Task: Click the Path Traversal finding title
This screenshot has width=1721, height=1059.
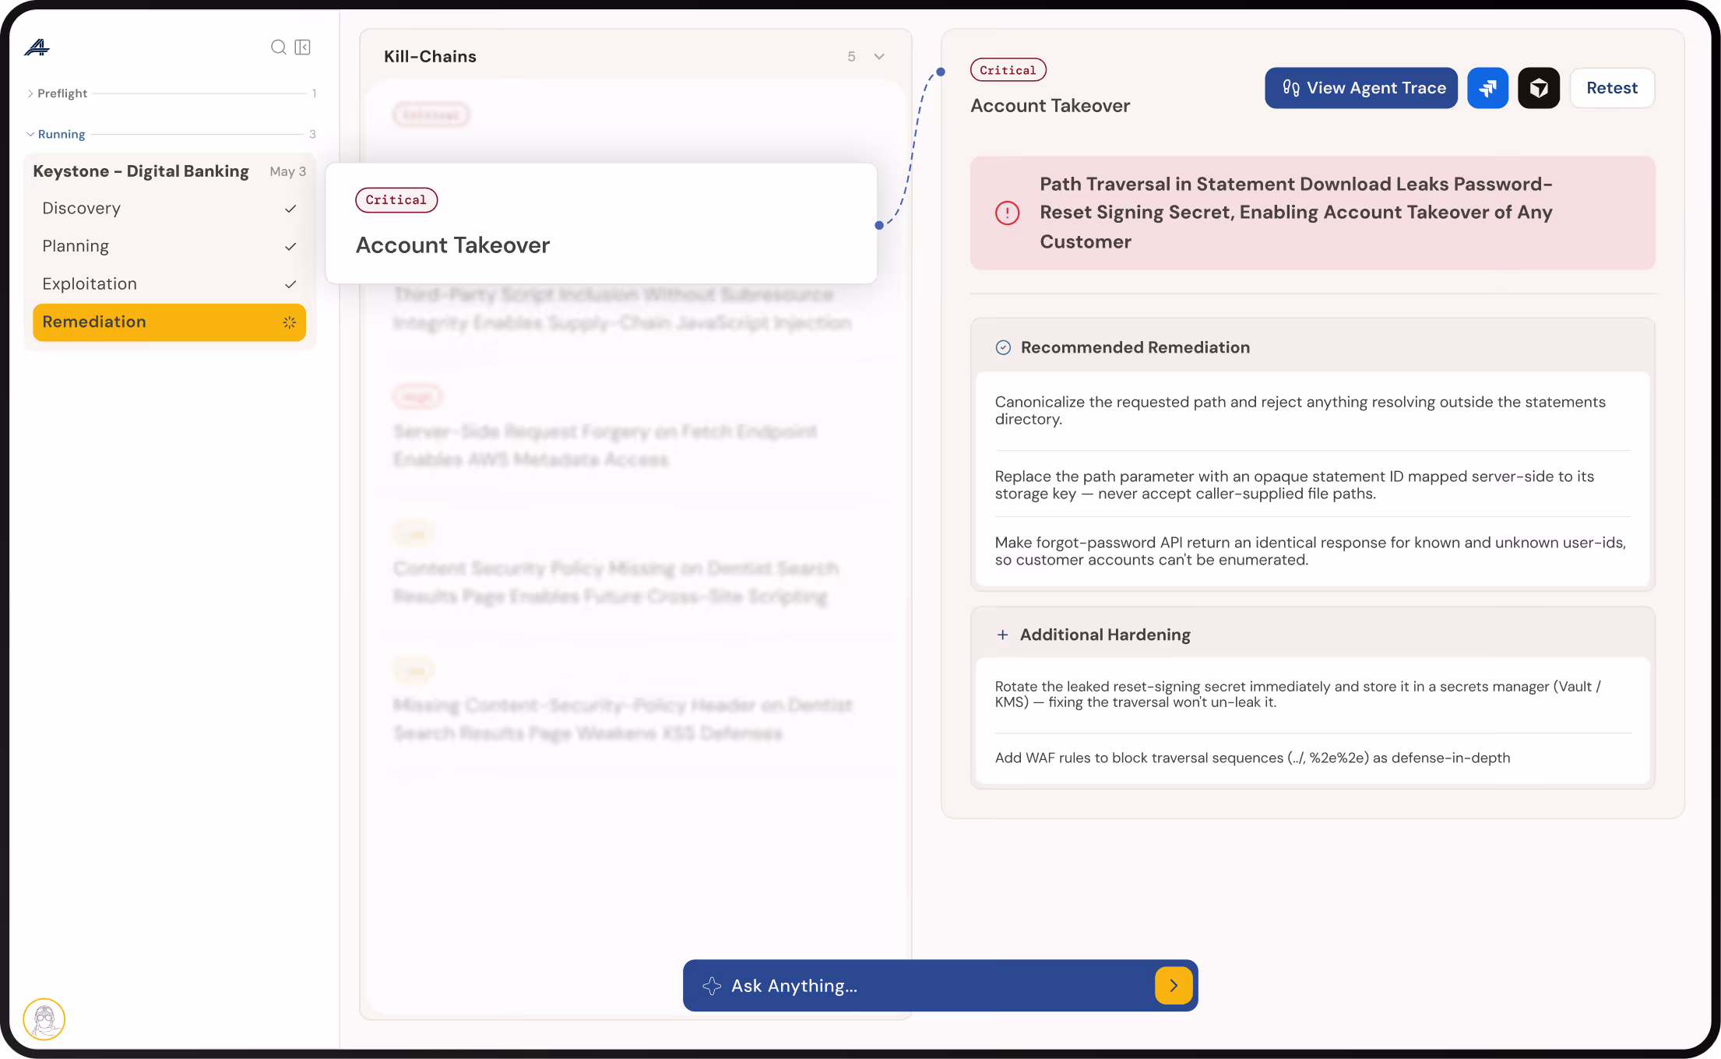Action: tap(1297, 213)
